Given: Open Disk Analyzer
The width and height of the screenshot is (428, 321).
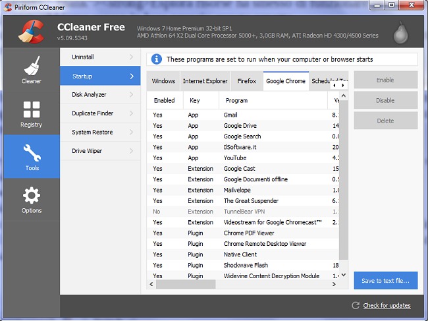Looking at the screenshot, I should pyautogui.click(x=100, y=94).
